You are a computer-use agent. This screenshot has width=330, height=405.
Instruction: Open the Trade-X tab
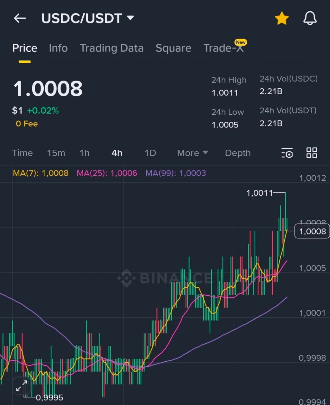pyautogui.click(x=223, y=48)
